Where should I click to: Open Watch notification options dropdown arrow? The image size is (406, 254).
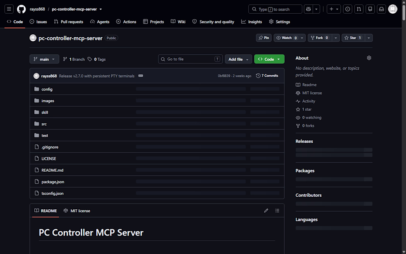tap(302, 38)
